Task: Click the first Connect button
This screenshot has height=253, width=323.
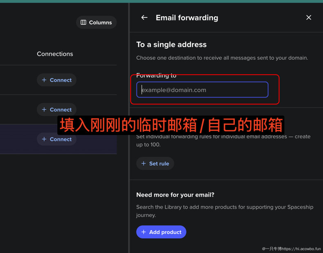Action: click(x=56, y=80)
